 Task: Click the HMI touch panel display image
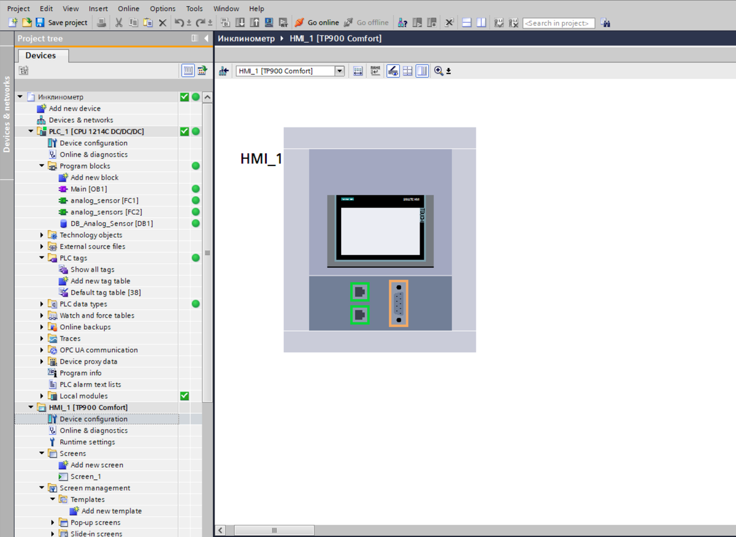(380, 231)
